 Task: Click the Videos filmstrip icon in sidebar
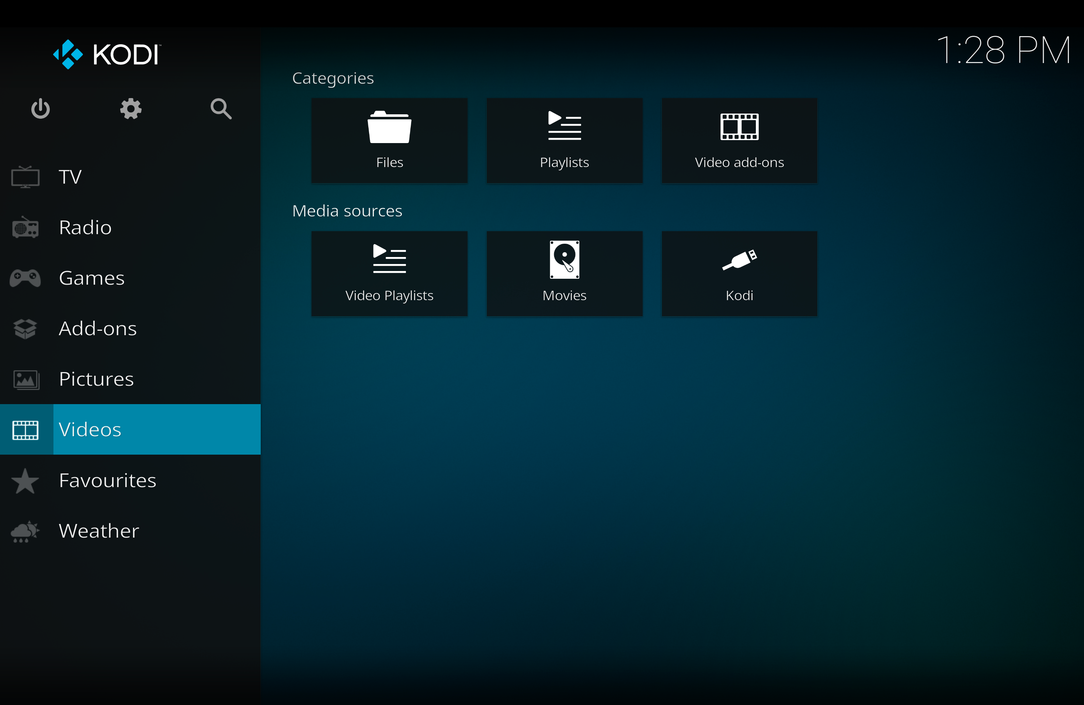point(25,430)
